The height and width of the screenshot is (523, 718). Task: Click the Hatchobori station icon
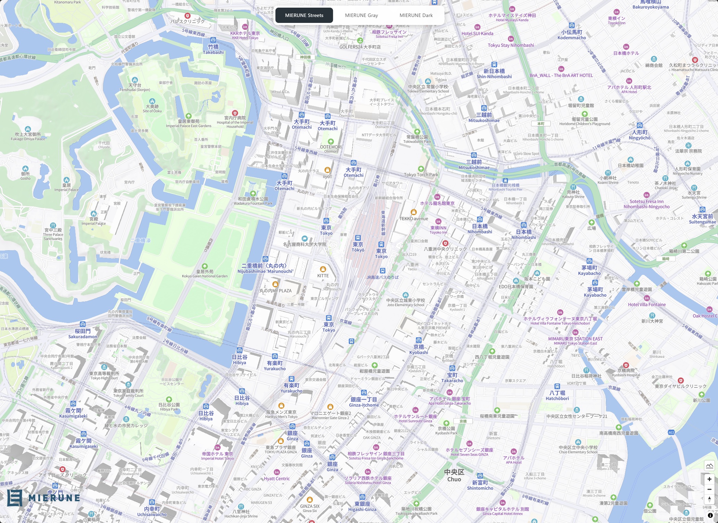click(x=557, y=386)
